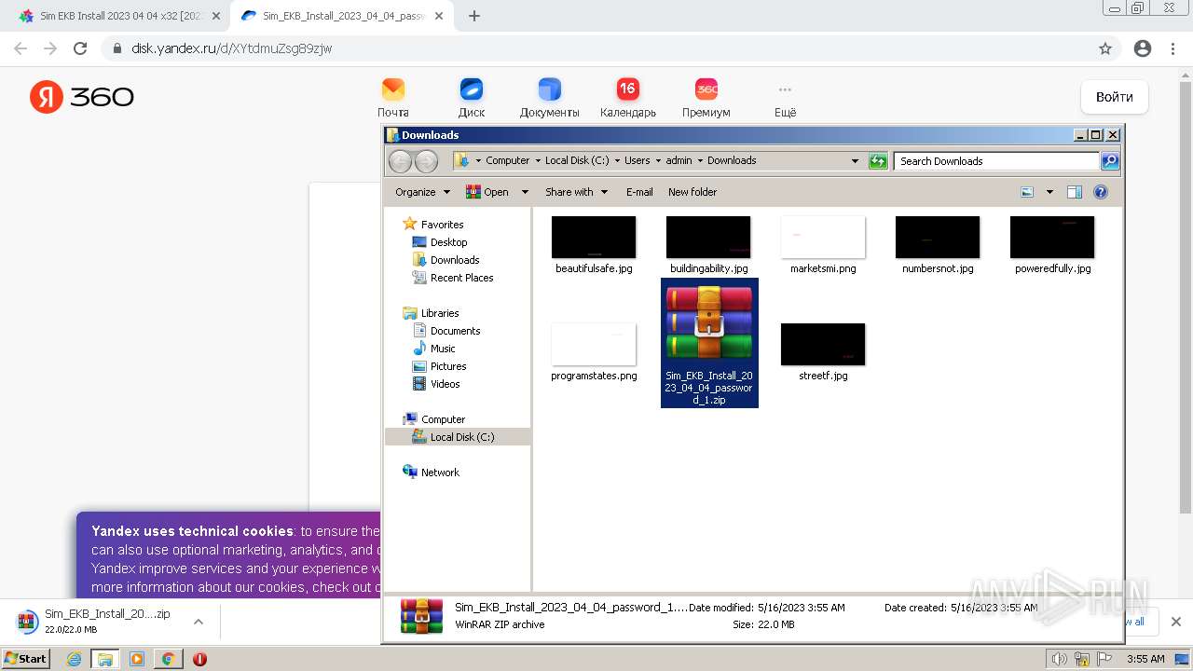Close the Chrome downloads bar
Viewport: 1193px width, 671px height.
(1175, 622)
